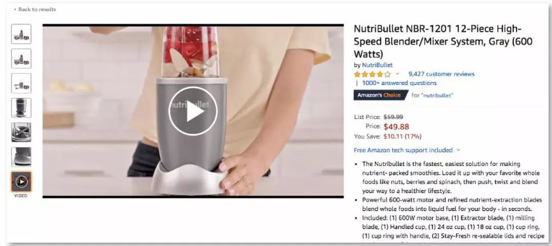Click the star rating icons
The width and height of the screenshot is (552, 246).
373,74
